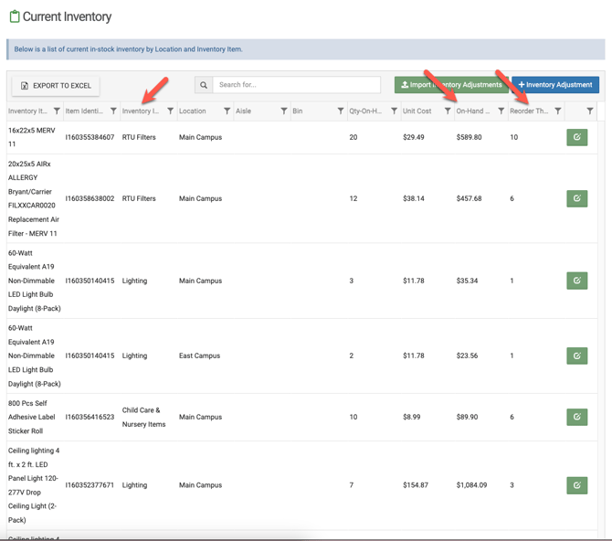Sort by Unit Cost column header
Screen dimensions: 612x541
tap(417, 111)
